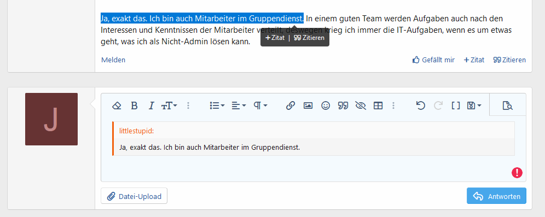Screen dimensions: 545x217
Task: Click the eraser remove-formatting icon
Action: point(117,105)
